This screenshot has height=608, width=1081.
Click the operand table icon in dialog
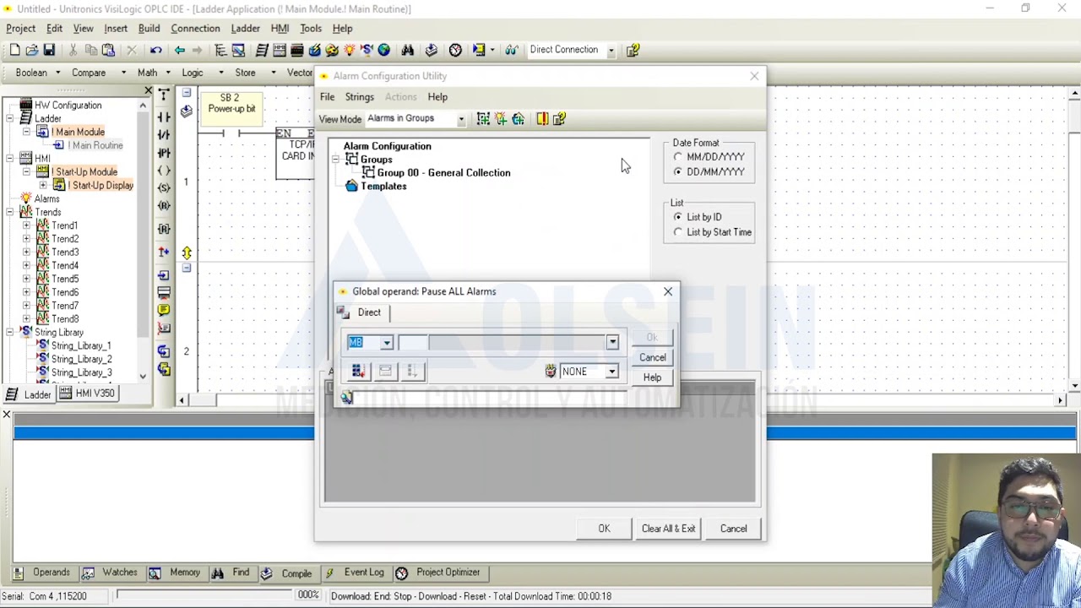coord(357,372)
